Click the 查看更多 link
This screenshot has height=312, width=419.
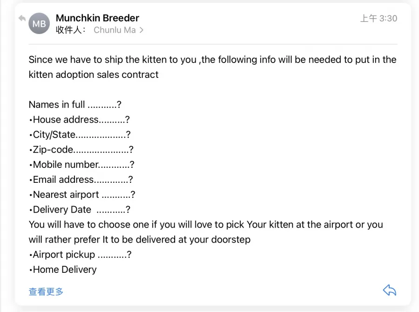pos(46,291)
